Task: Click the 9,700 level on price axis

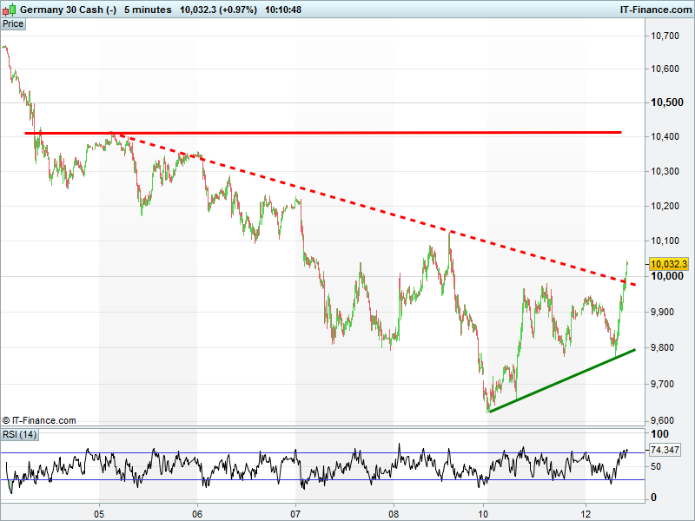Action: 665,383
